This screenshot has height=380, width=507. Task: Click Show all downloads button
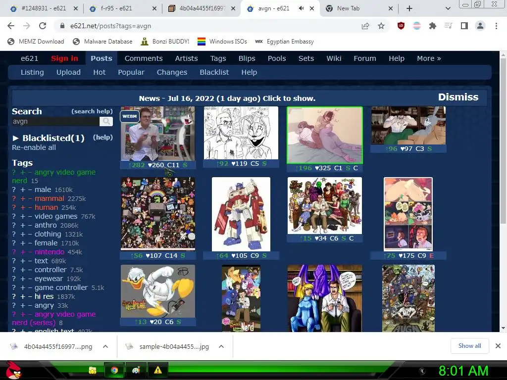pyautogui.click(x=469, y=346)
